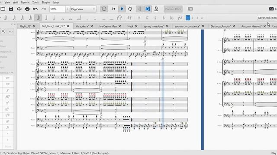This screenshot has height=155, width=277.
Task: Open the palette panel more options button
Action: (11, 31)
